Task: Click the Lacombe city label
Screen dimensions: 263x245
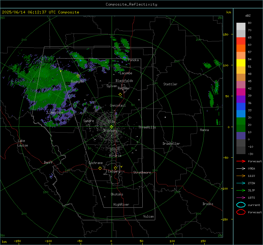Action: point(126,73)
